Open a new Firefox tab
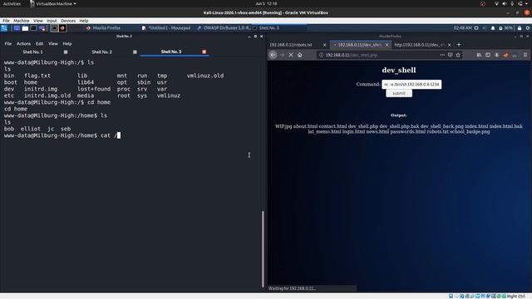532x299 pixels. [459, 45]
